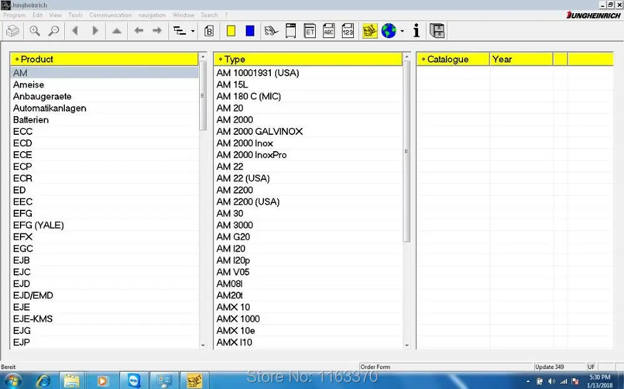Click the tree structure toolbar icon

(180, 31)
